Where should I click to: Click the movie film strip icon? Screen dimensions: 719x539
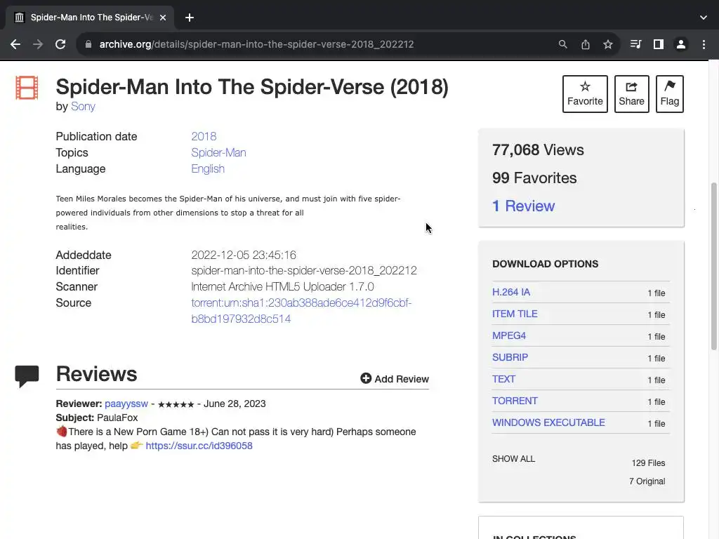point(27,88)
